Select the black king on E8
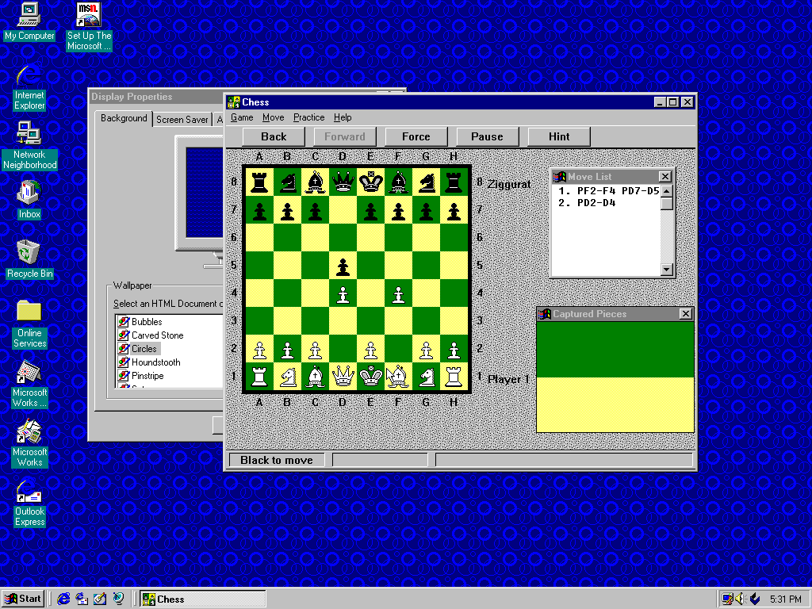Screen dimensions: 812x609 371,182
